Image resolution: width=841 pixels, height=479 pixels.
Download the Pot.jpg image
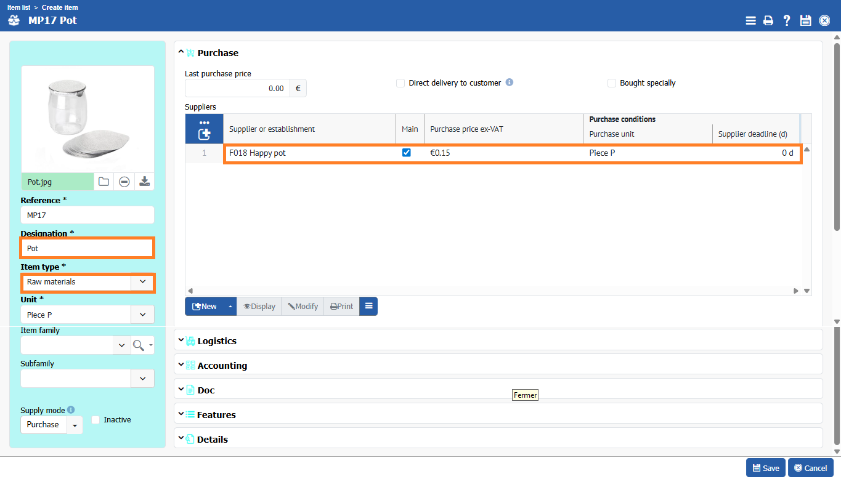click(x=144, y=182)
